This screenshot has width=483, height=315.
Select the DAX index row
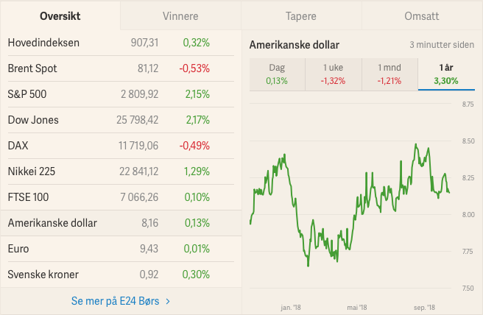(121, 146)
